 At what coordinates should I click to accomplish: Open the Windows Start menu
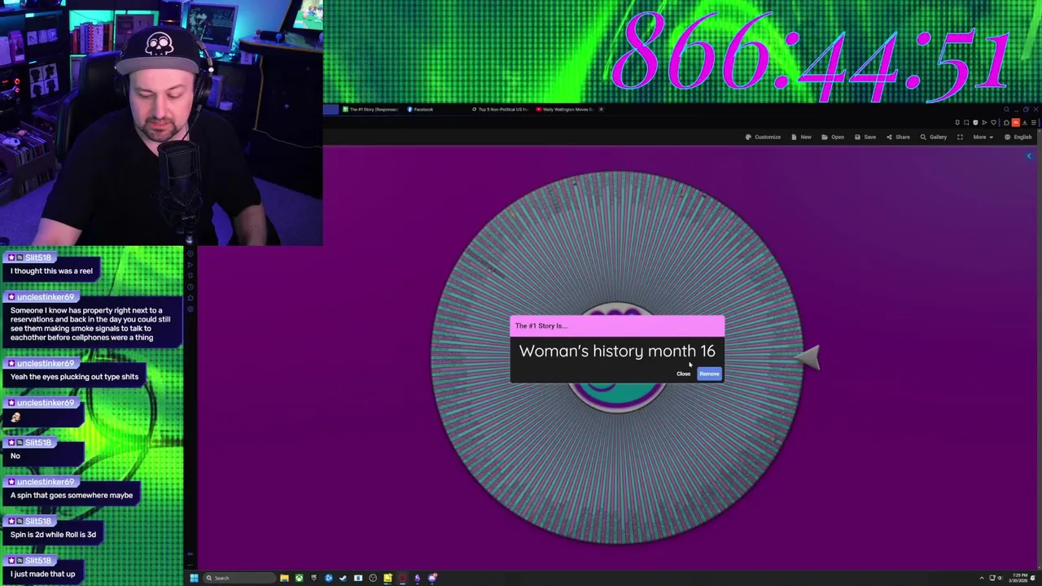click(x=194, y=578)
